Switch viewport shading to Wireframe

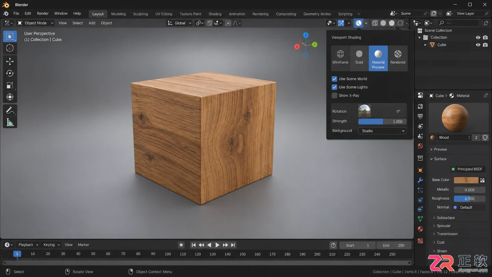(340, 58)
